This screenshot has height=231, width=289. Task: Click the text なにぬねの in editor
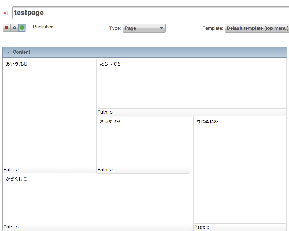pos(207,121)
